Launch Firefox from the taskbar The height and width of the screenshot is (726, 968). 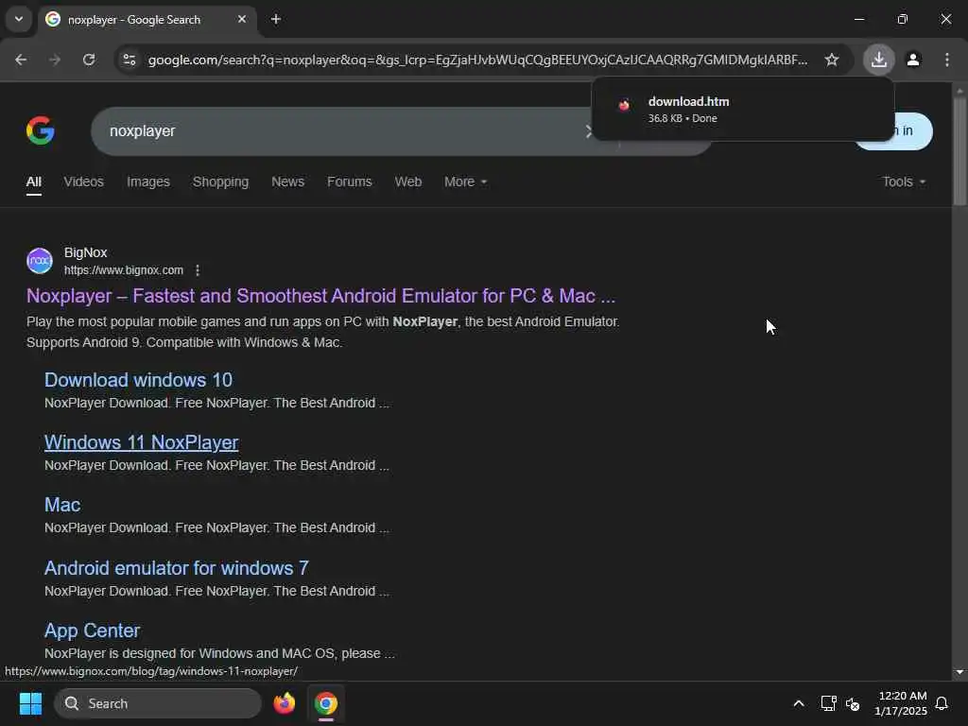(284, 703)
